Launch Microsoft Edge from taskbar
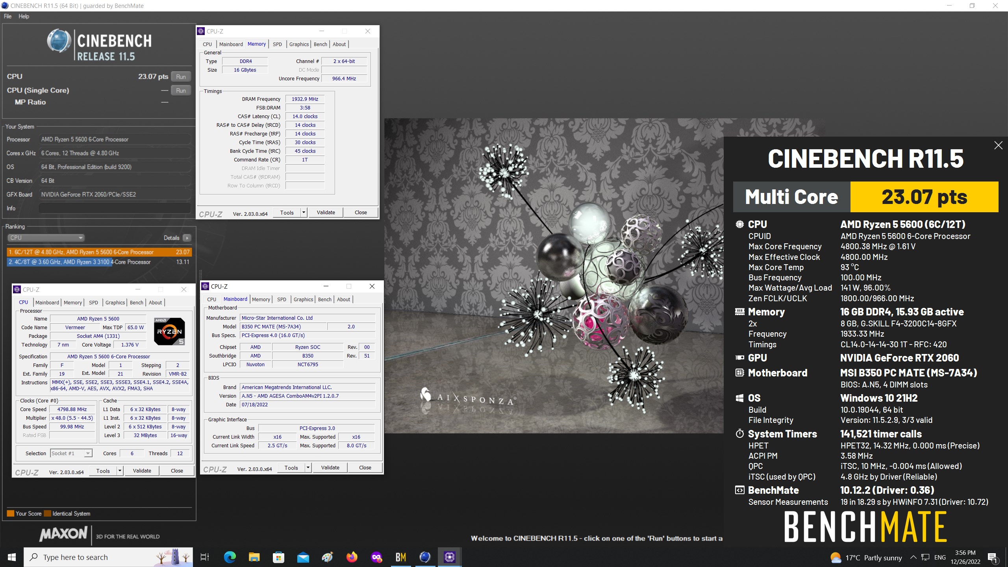The width and height of the screenshot is (1008, 567). click(230, 557)
